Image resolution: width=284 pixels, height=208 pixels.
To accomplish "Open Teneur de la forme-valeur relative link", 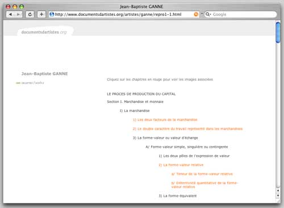I will [x=202, y=174].
